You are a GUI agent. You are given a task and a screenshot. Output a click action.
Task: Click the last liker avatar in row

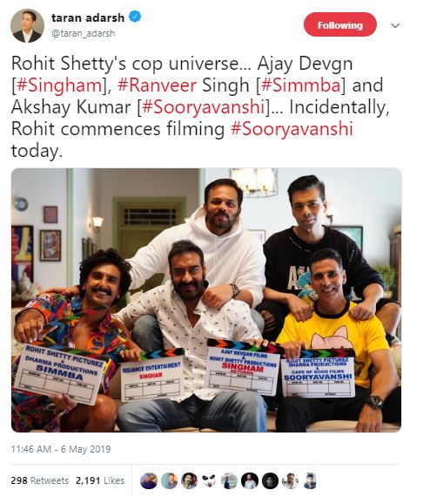(310, 480)
